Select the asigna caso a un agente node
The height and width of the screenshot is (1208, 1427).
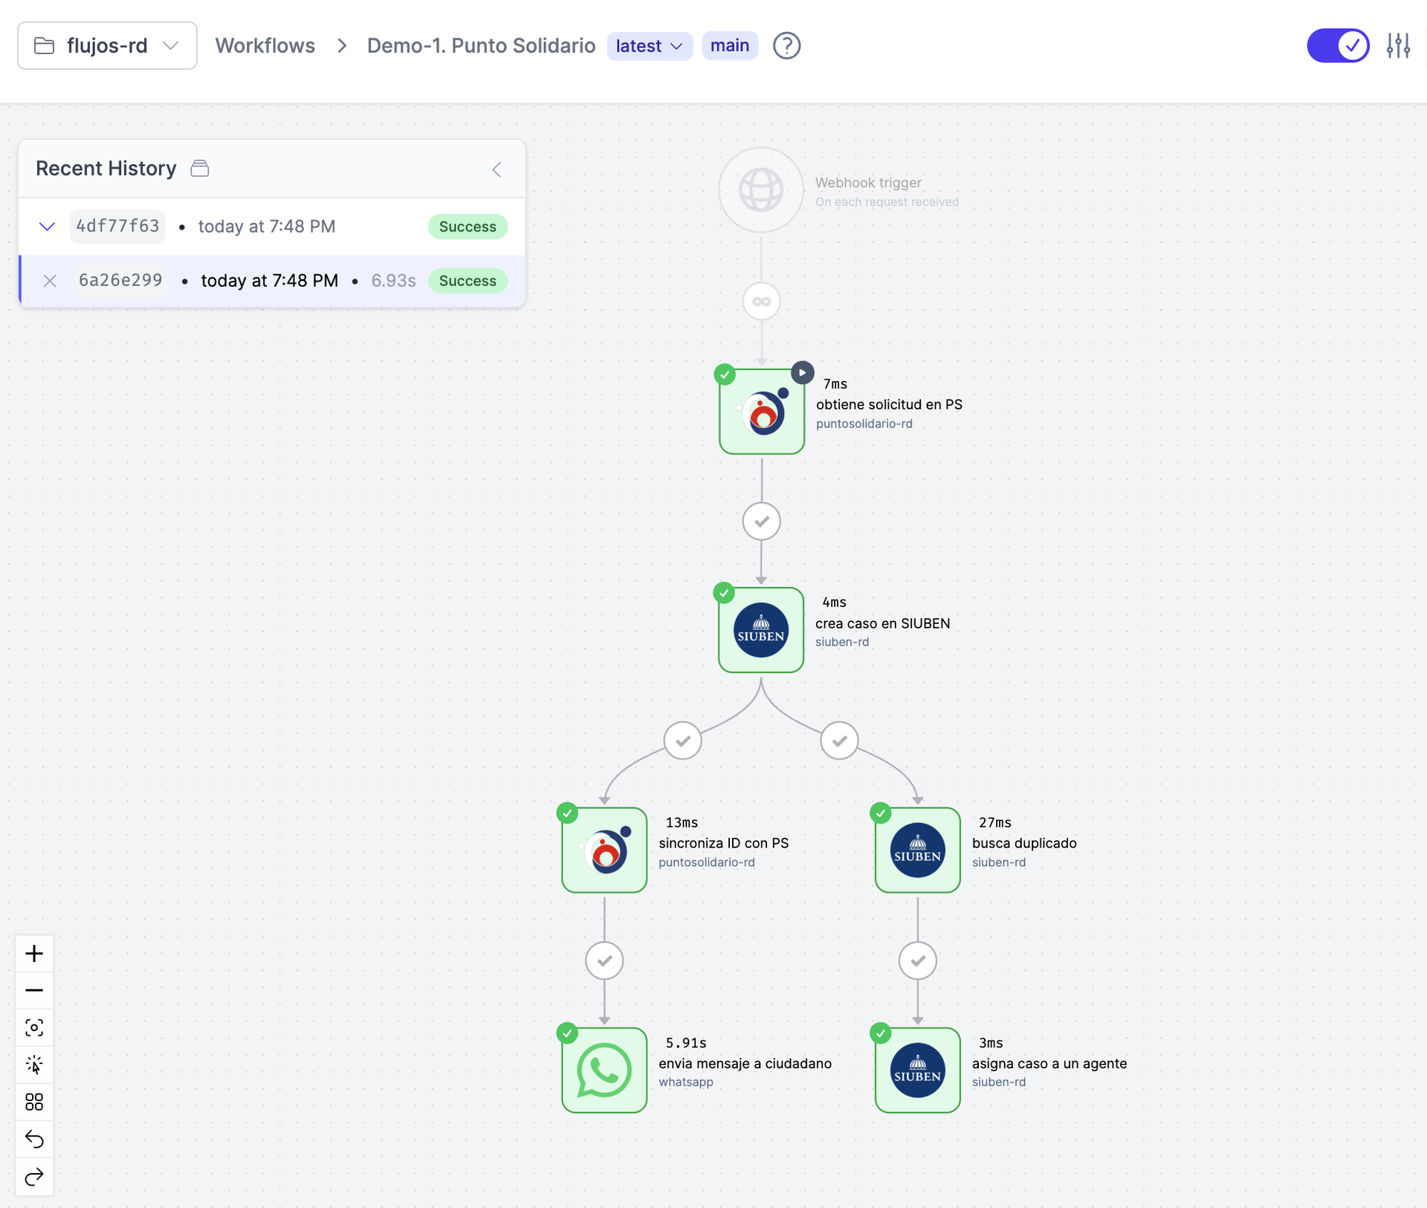tap(917, 1070)
